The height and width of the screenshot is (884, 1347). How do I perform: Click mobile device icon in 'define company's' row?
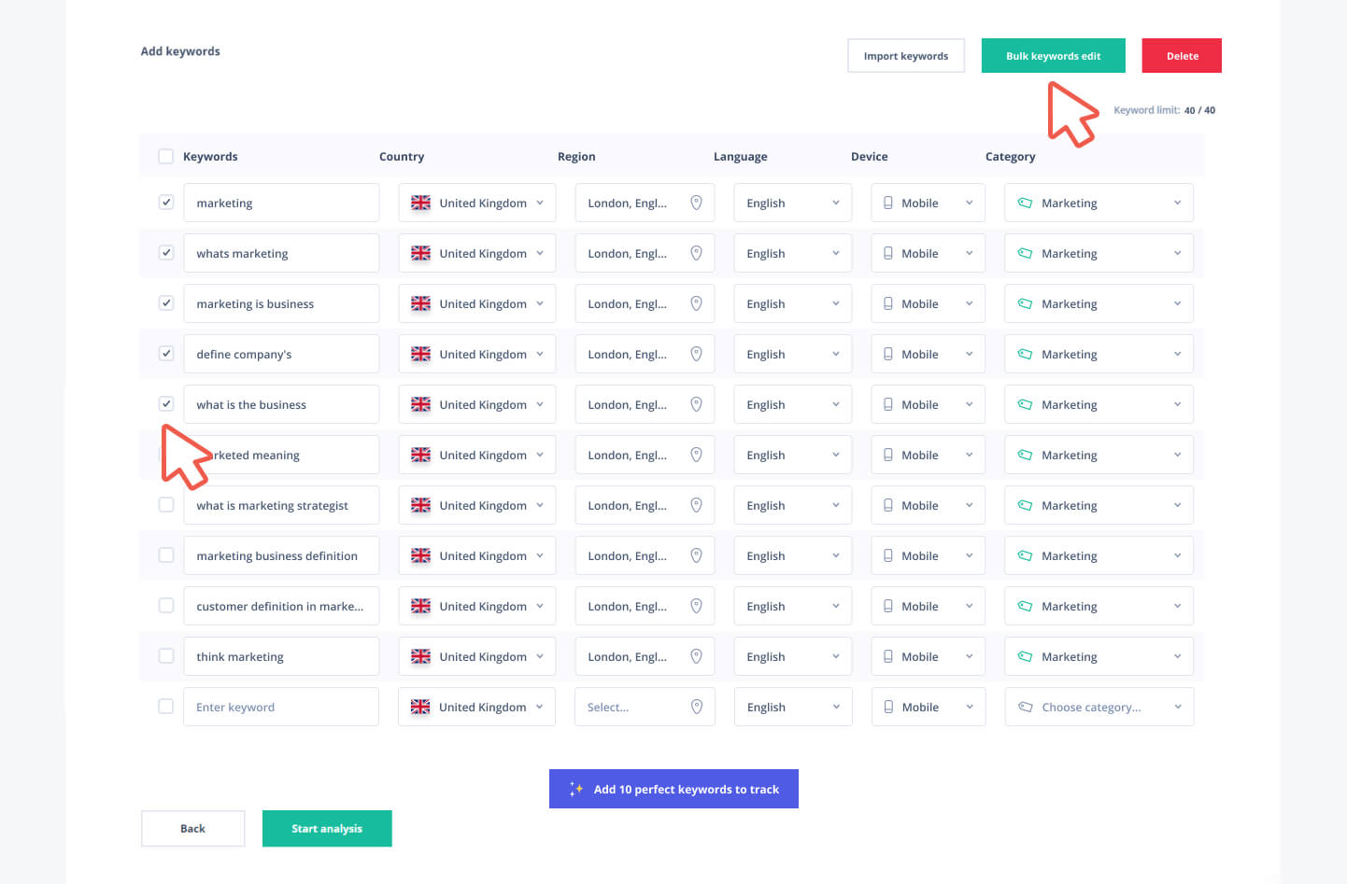click(888, 354)
